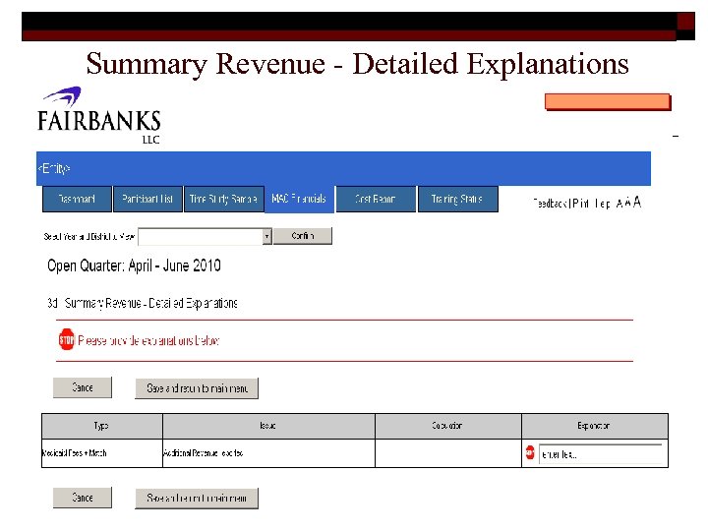Click the Enter text explanation input field
Viewport: 708px width, 531px height.
coord(601,453)
